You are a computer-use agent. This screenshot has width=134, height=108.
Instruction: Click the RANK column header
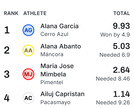(11, 13)
